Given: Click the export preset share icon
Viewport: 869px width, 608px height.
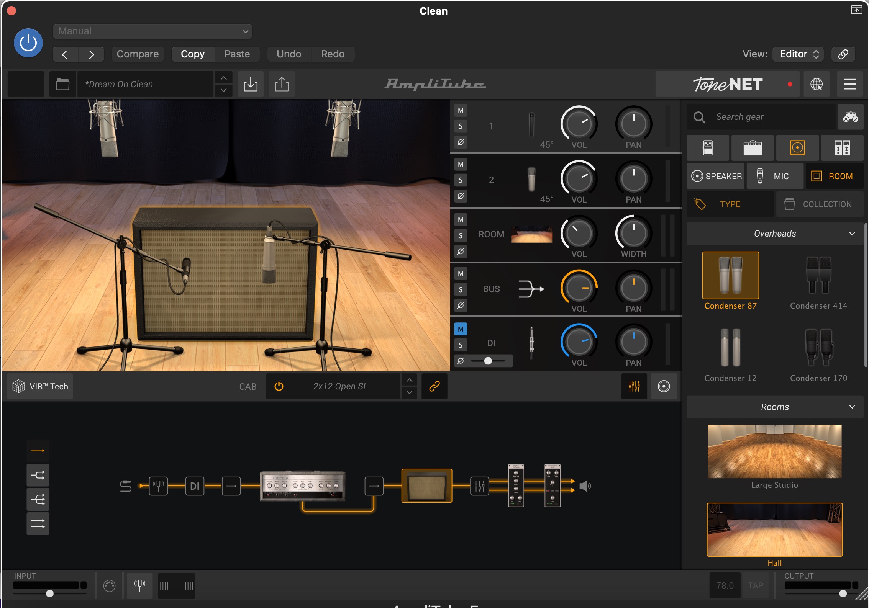Looking at the screenshot, I should [x=282, y=84].
